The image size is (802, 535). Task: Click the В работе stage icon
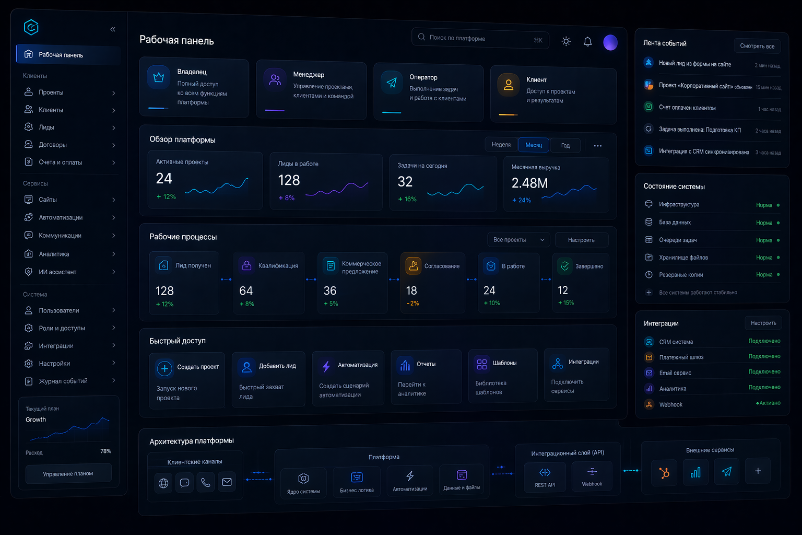(491, 266)
